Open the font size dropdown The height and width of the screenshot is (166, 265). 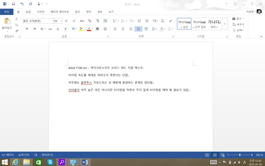pyautogui.click(x=61, y=21)
